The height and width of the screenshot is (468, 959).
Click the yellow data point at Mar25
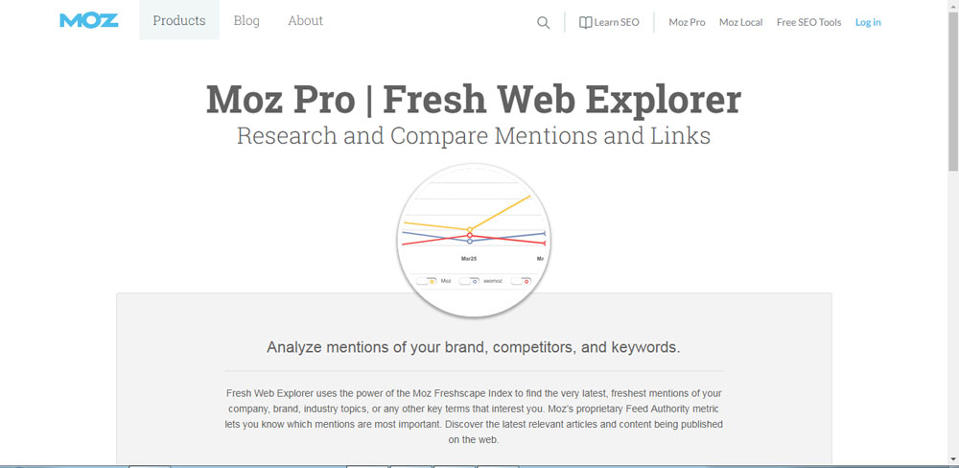[x=470, y=229]
